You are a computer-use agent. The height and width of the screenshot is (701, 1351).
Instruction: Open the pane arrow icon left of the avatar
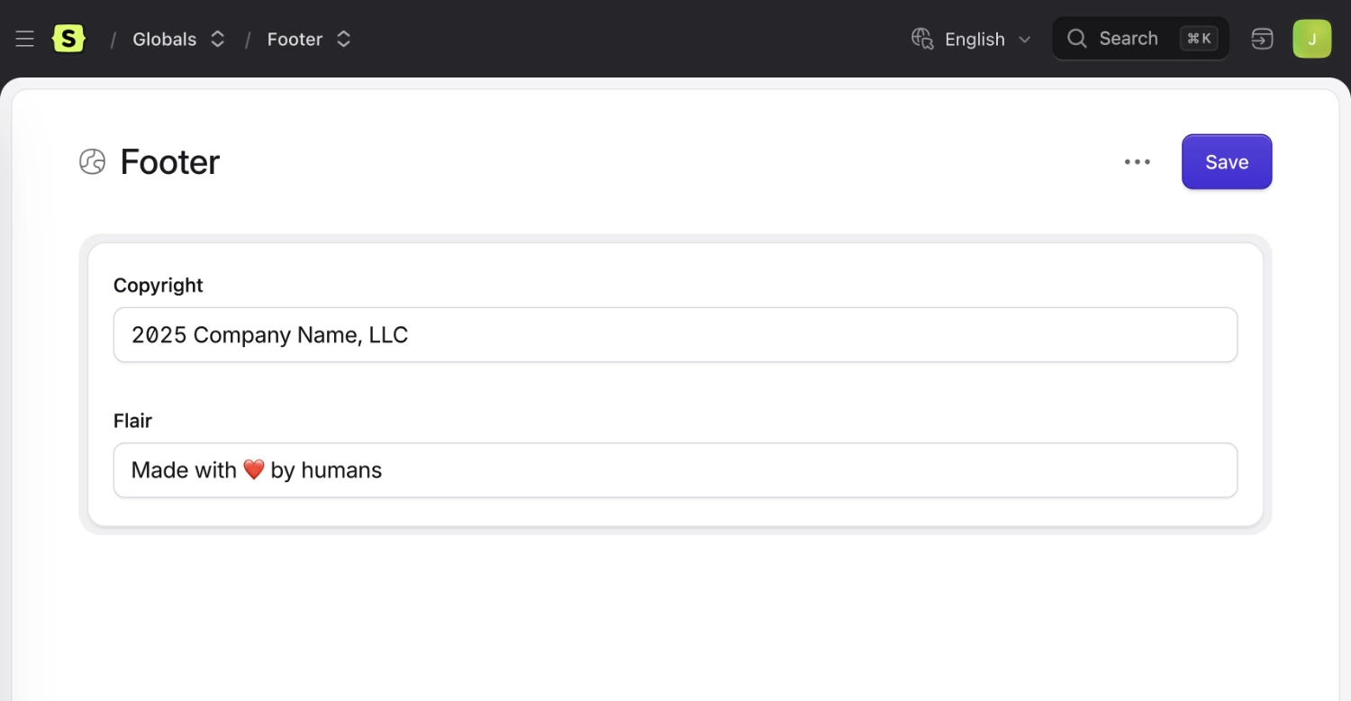1262,38
